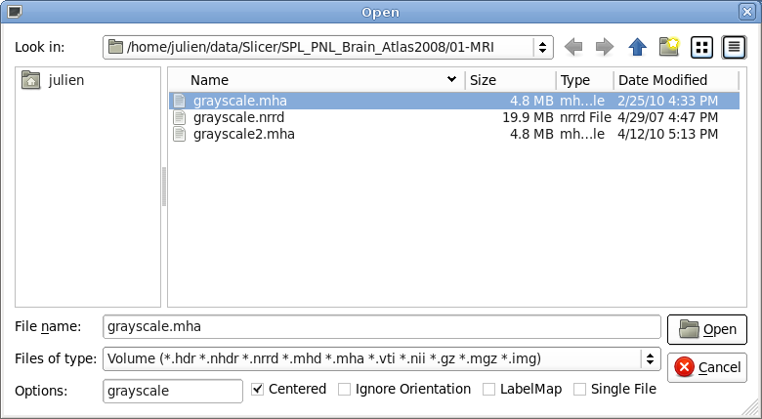Switch to icon list view mode
Viewport: 762px width, 419px height.
click(x=701, y=47)
